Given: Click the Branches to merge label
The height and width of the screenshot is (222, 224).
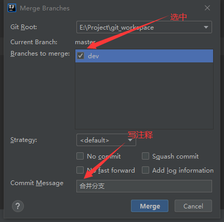Looking at the screenshot, I should click(40, 54).
